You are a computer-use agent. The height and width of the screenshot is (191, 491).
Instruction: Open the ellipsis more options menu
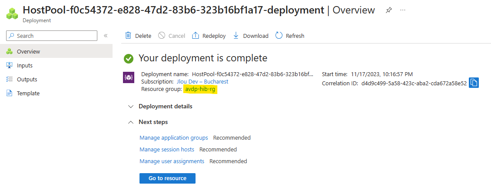[x=403, y=10]
